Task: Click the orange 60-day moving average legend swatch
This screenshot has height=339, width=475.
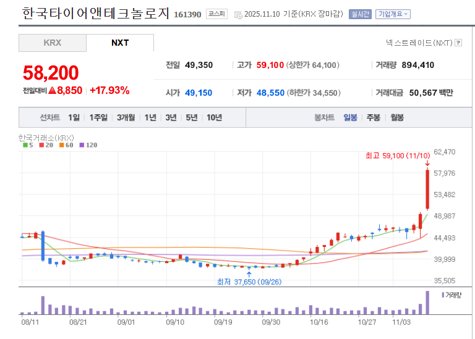Action: pyautogui.click(x=61, y=145)
